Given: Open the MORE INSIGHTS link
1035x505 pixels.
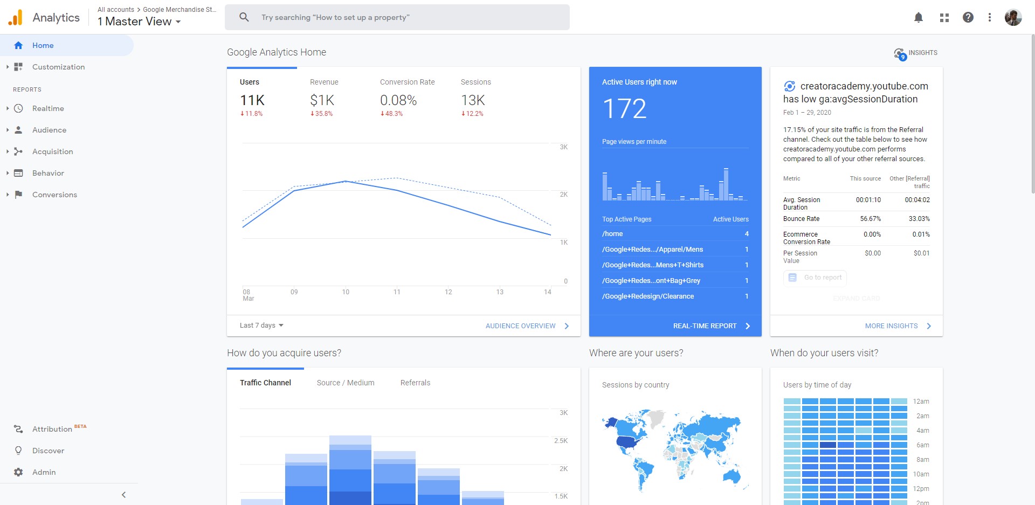Looking at the screenshot, I should coord(891,326).
